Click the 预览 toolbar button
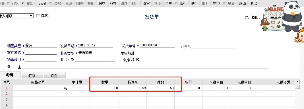The height and width of the screenshot is (109, 304). coord(15,3)
